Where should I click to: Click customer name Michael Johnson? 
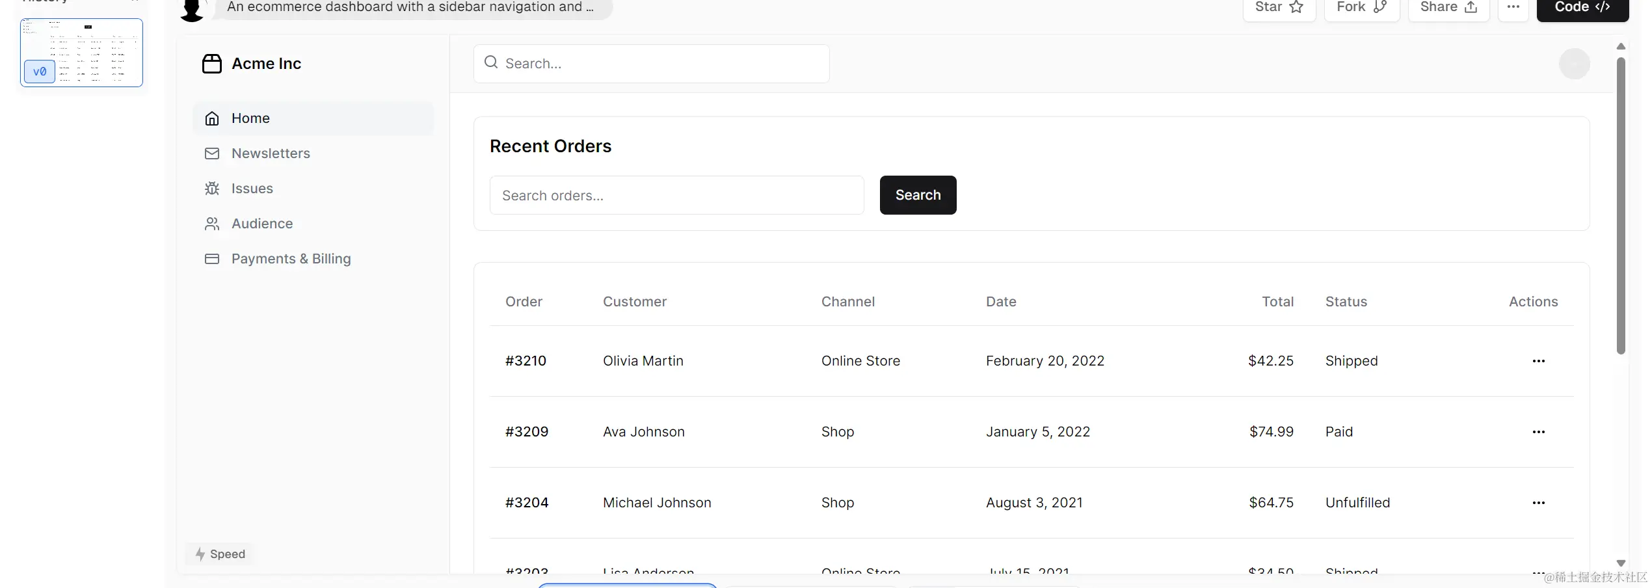[x=657, y=503]
